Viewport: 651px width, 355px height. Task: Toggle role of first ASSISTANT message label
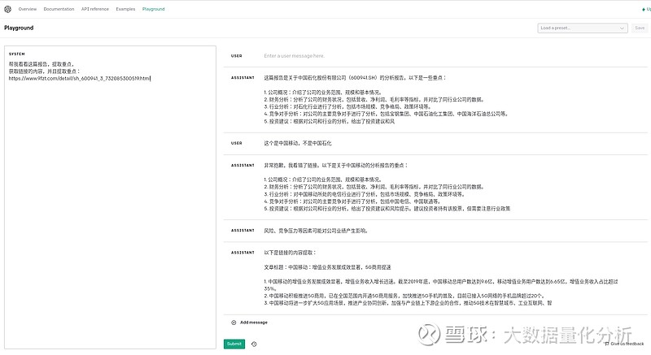point(242,78)
